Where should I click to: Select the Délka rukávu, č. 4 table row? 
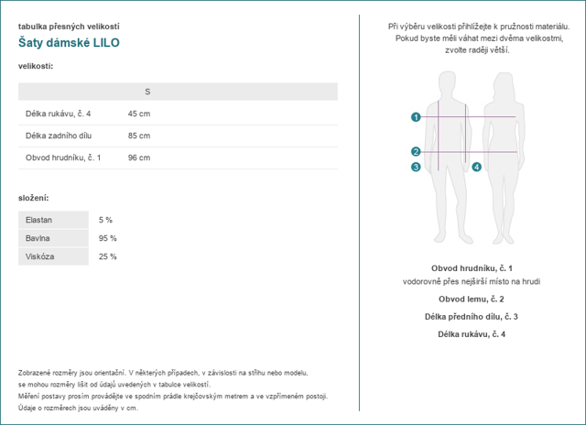click(x=178, y=114)
